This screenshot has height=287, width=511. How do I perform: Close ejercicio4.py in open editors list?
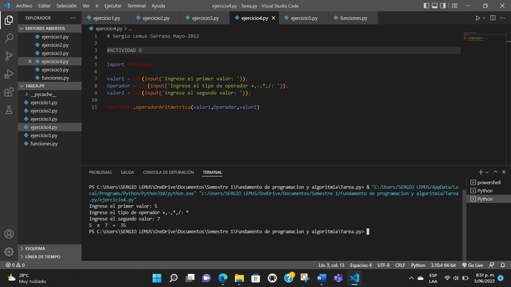point(30,61)
